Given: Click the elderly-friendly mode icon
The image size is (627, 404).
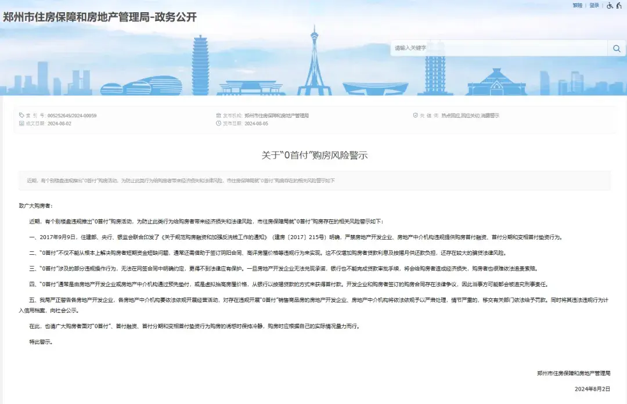Looking at the screenshot, I should (x=619, y=6).
